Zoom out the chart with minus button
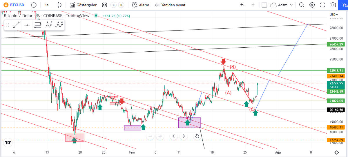The width and height of the screenshot is (348, 157). tap(150, 136)
